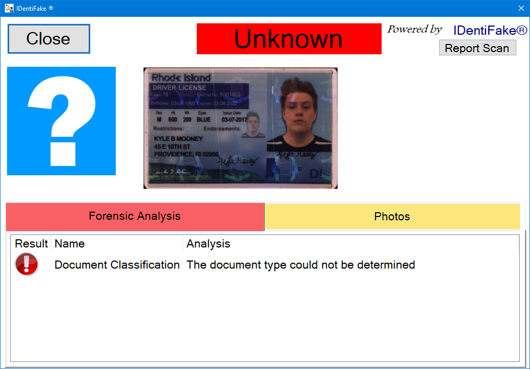This screenshot has height=369, width=530.
Task: Select the Document Classification row name
Action: point(117,265)
